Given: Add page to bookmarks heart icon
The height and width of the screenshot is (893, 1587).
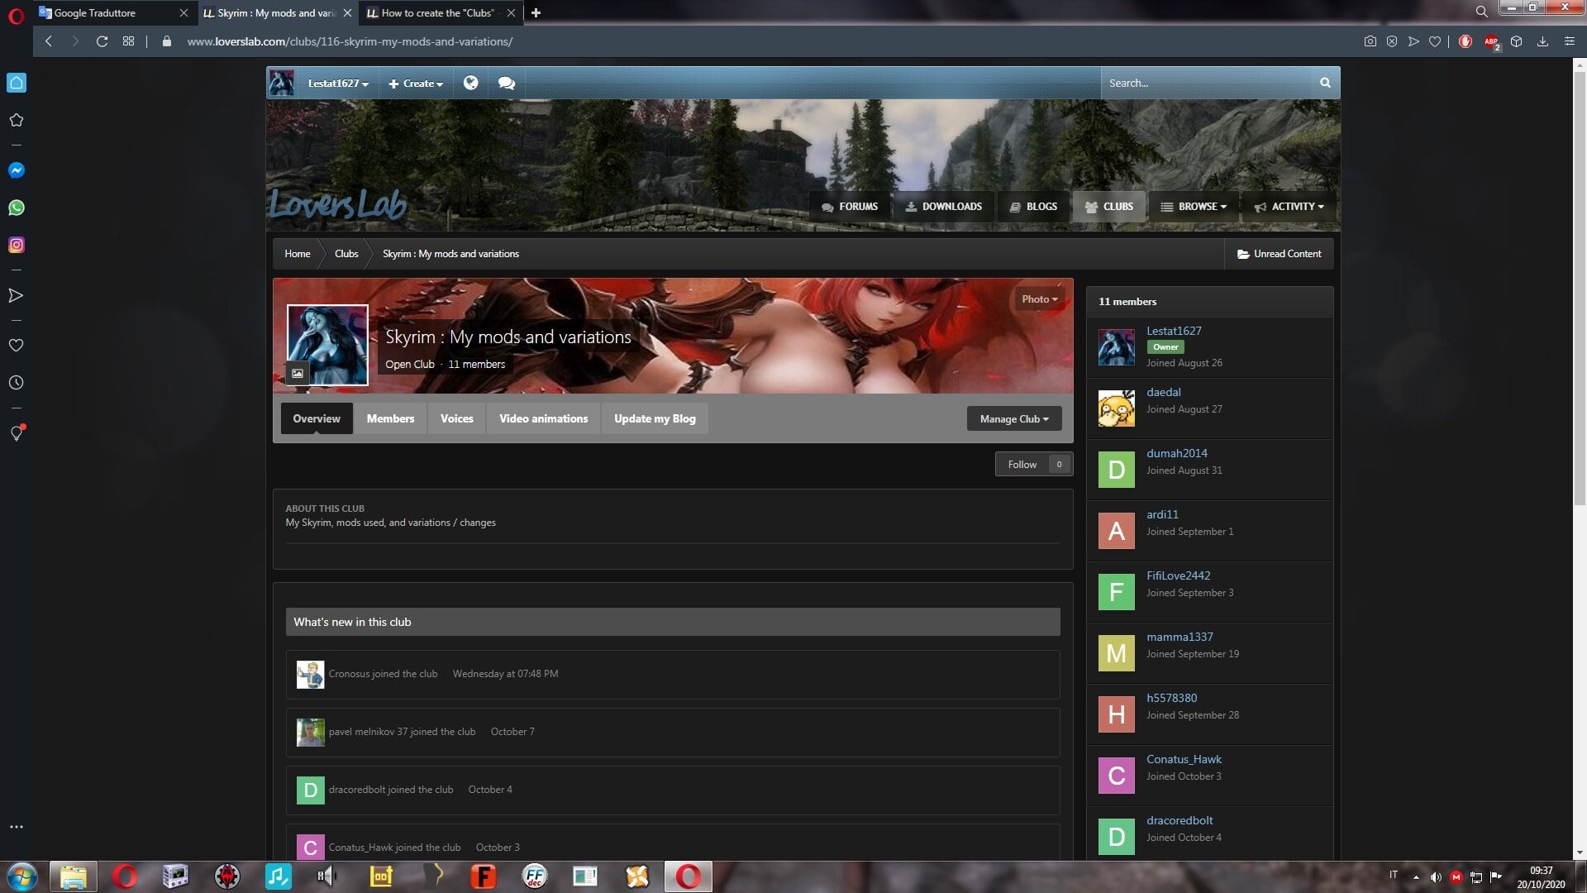Looking at the screenshot, I should click(1435, 41).
